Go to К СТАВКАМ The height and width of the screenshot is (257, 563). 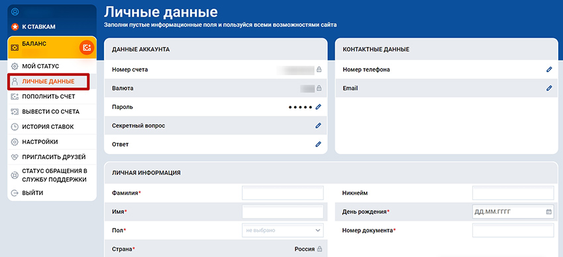(x=39, y=27)
